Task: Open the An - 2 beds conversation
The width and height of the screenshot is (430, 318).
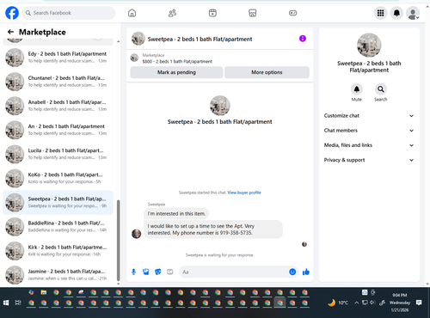Action: pyautogui.click(x=58, y=130)
